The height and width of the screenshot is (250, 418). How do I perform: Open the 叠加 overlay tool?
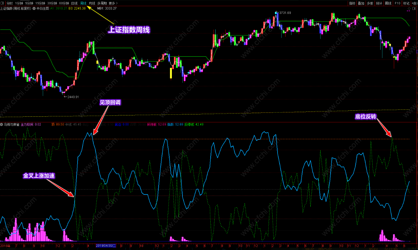click(x=361, y=3)
